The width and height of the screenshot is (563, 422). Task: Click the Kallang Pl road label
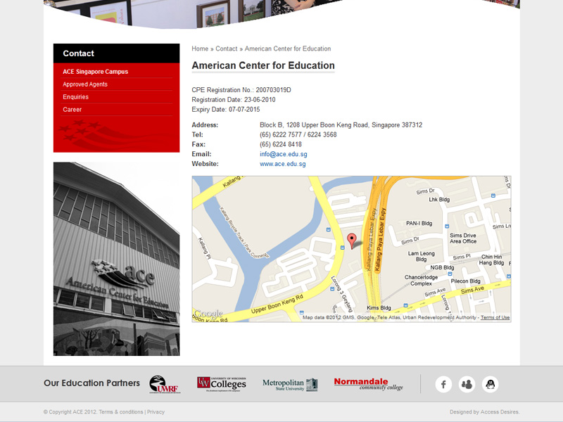204,248
